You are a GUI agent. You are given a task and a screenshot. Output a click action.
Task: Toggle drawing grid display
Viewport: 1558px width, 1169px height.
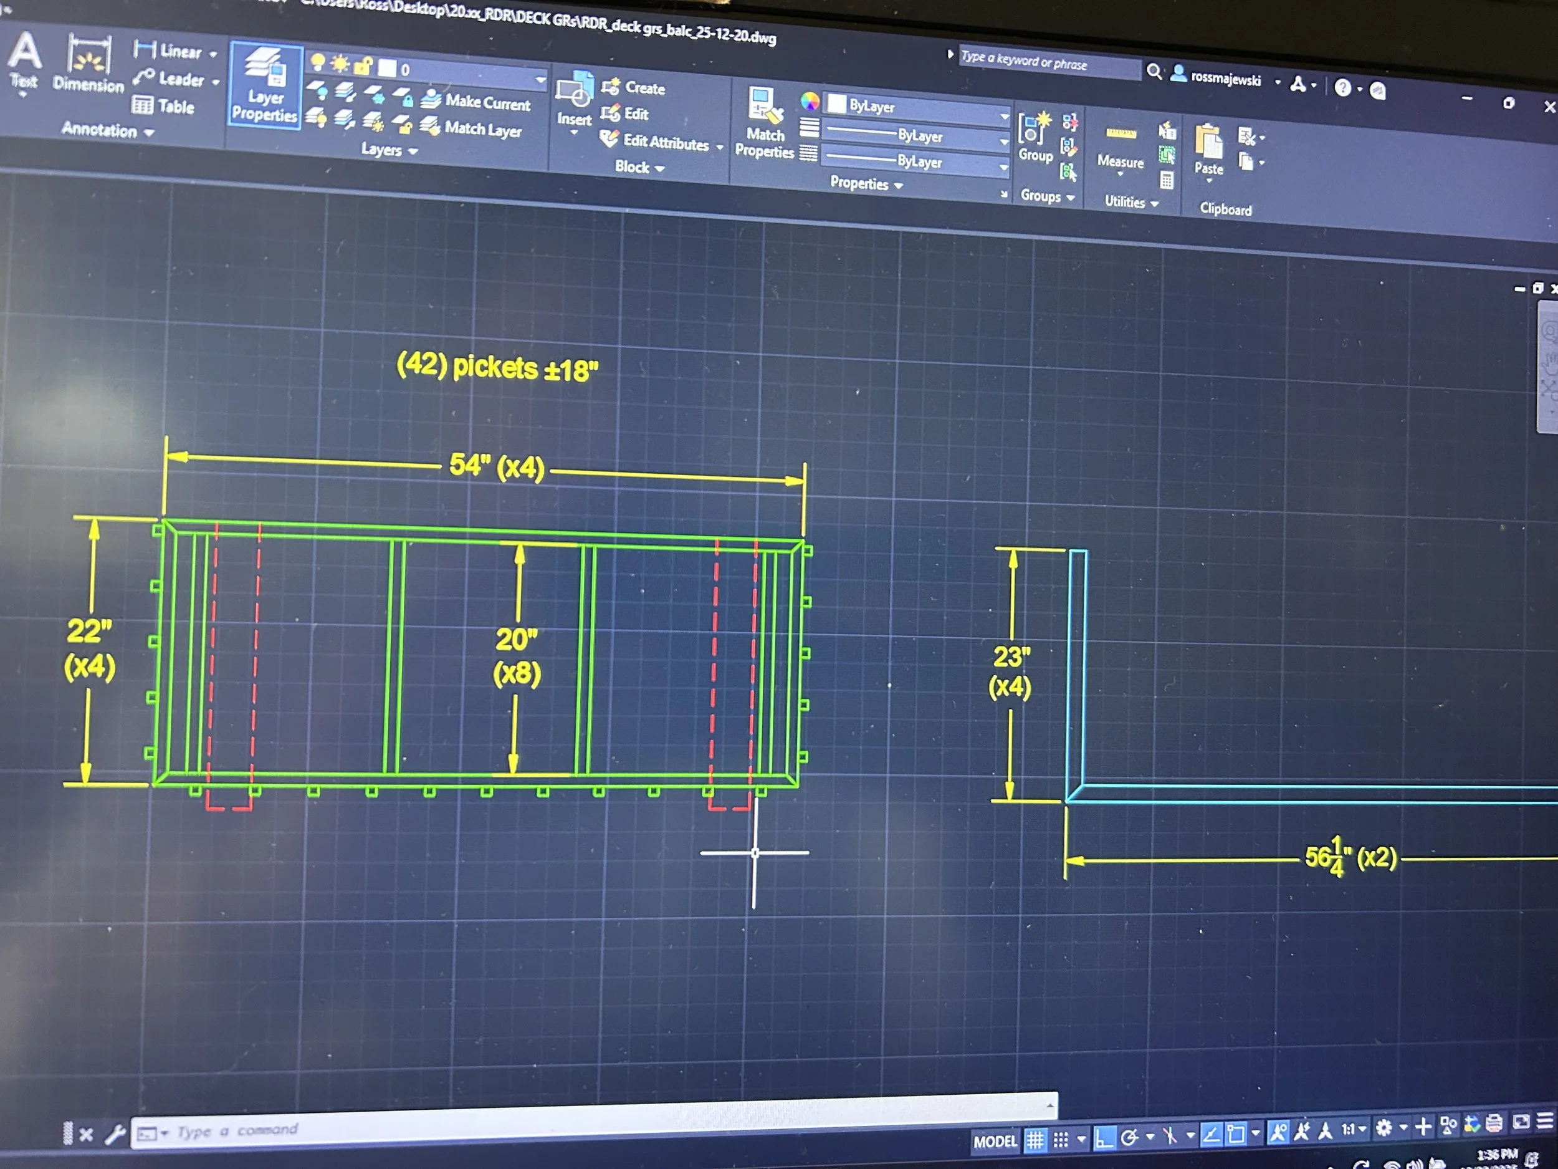[1035, 1140]
